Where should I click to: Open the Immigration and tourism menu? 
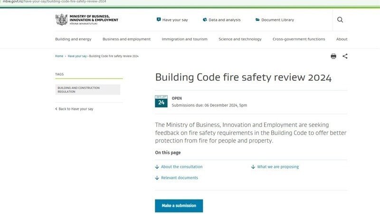point(184,39)
